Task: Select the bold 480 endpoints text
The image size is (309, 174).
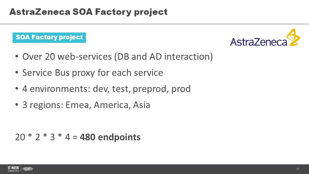Action: [x=110, y=137]
